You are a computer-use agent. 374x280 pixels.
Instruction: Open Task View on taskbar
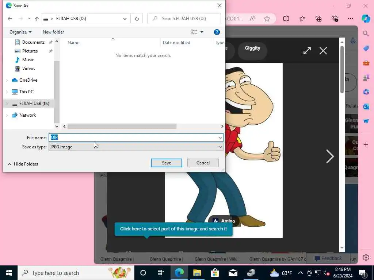click(x=161, y=273)
